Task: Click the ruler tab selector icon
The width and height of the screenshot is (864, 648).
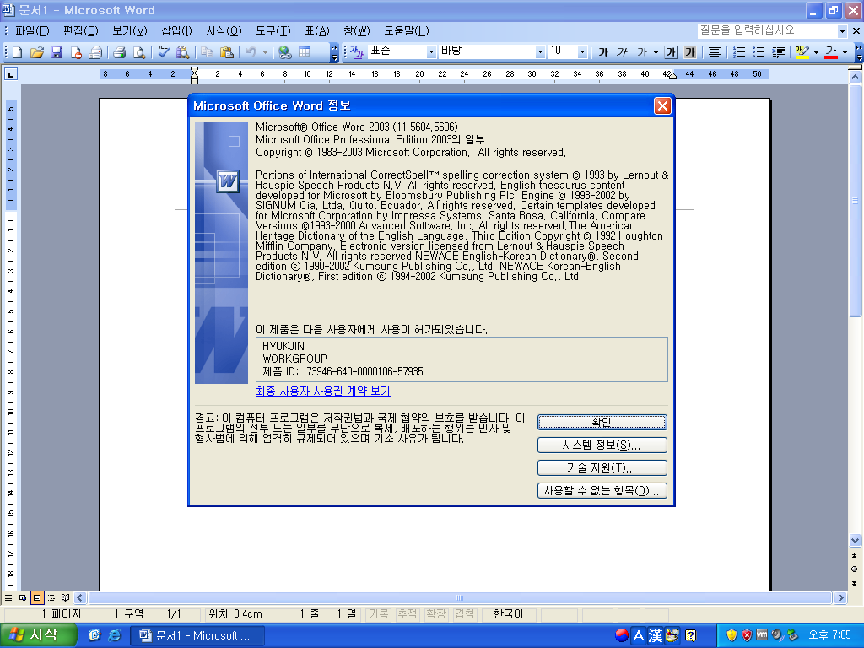Action: click(10, 74)
